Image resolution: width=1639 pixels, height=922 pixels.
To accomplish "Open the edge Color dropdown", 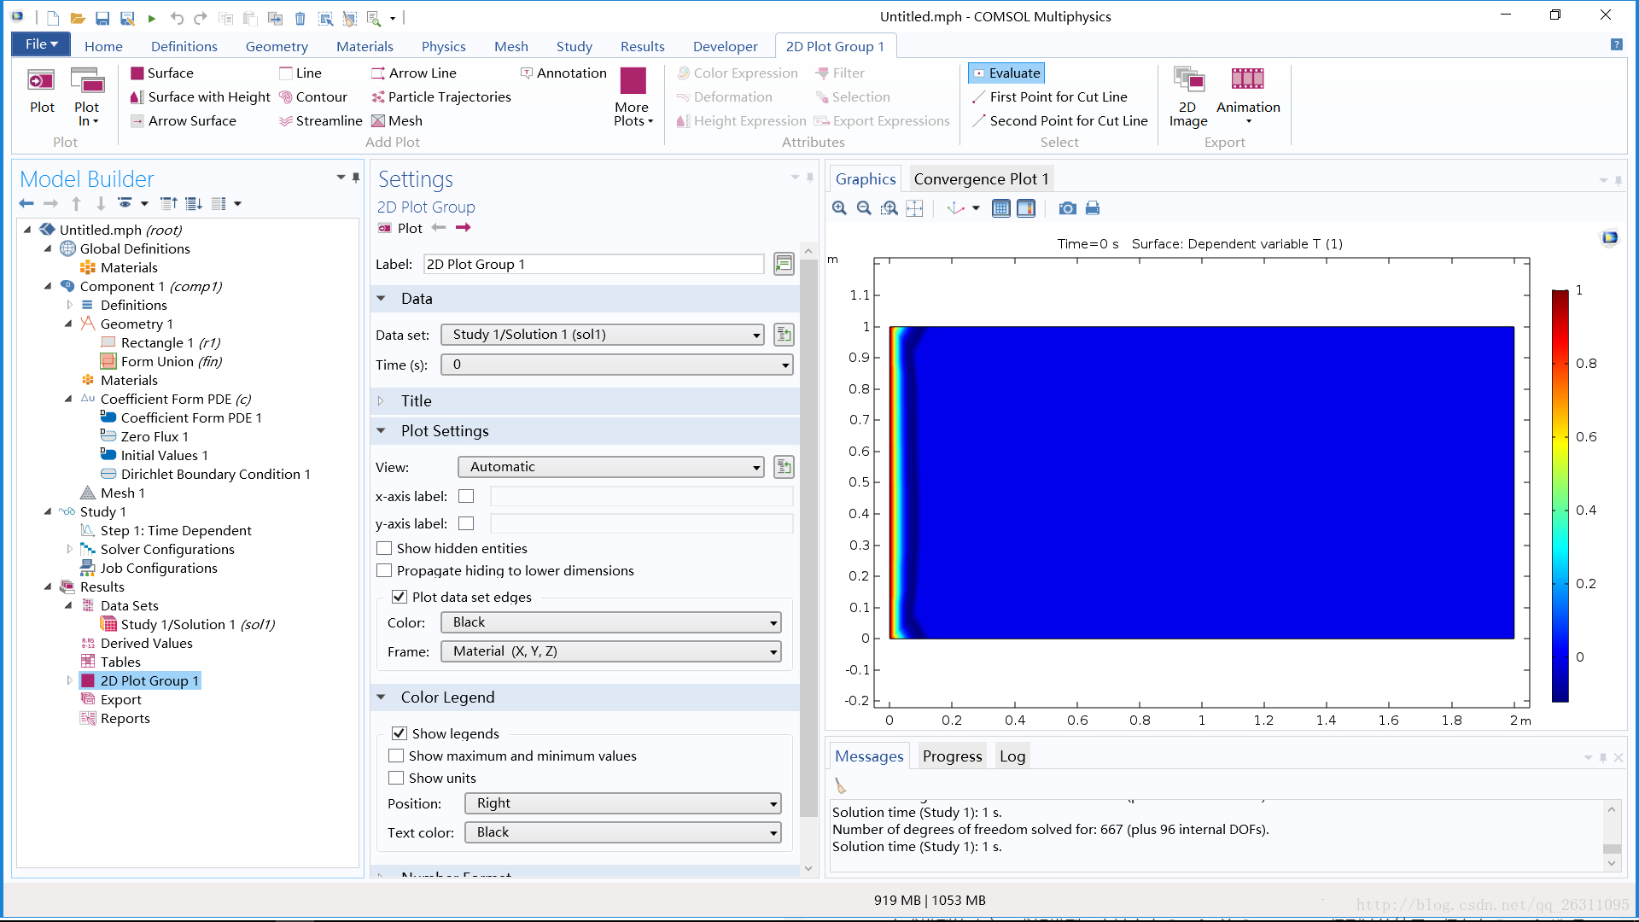I will (610, 622).
